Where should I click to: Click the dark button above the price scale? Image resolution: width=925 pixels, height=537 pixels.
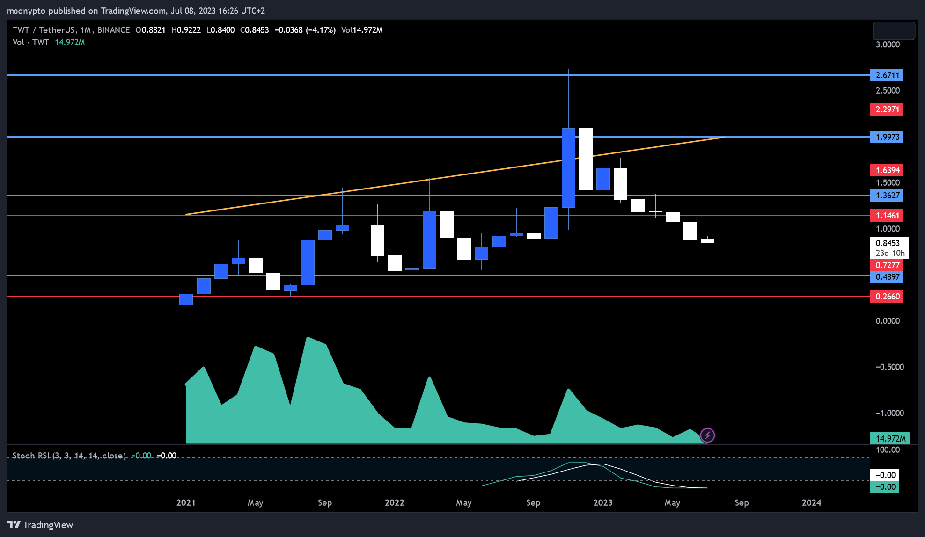click(x=894, y=31)
